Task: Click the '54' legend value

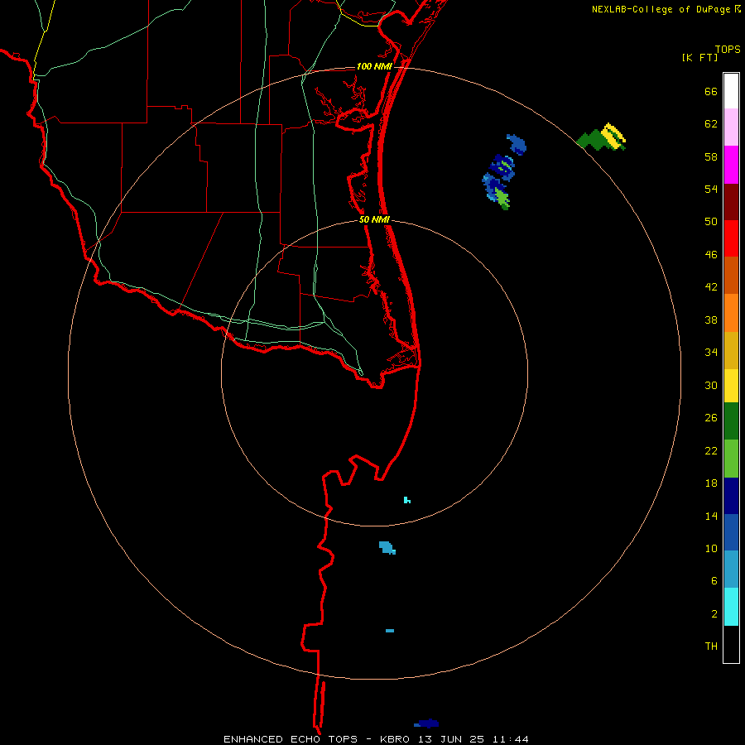Action: (711, 189)
